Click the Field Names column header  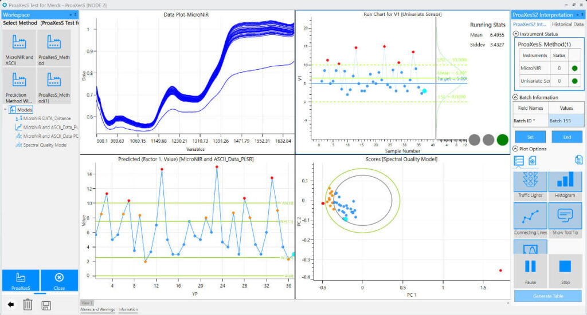[x=530, y=108]
